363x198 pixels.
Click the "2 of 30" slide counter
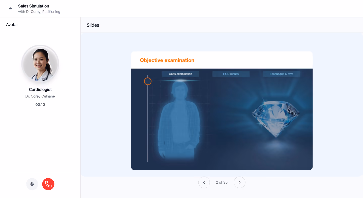[222, 182]
